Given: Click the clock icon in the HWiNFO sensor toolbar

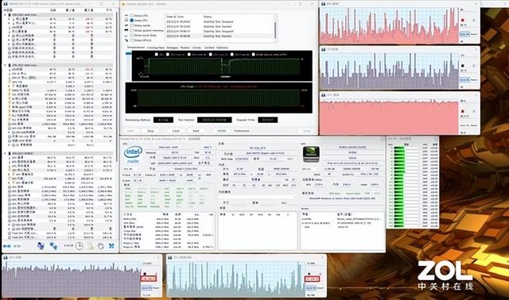Looking at the screenshot, I should [80, 246].
